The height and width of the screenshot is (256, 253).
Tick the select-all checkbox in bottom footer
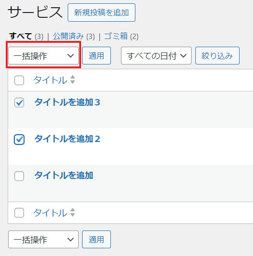point(19,213)
